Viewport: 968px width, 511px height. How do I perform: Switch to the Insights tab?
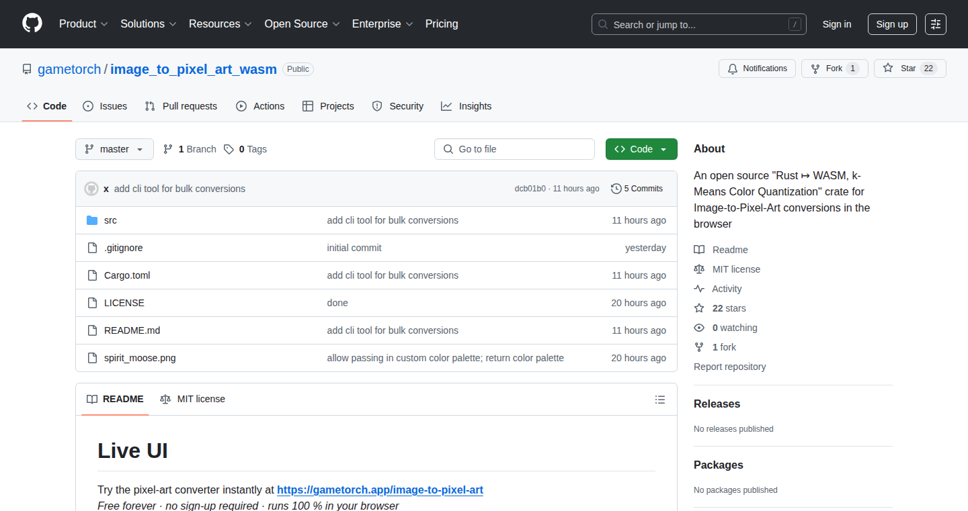(467, 106)
